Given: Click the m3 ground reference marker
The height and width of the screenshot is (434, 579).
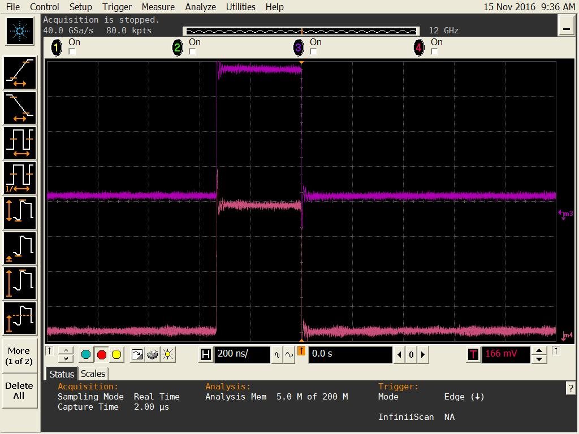Looking at the screenshot, I should point(565,214).
